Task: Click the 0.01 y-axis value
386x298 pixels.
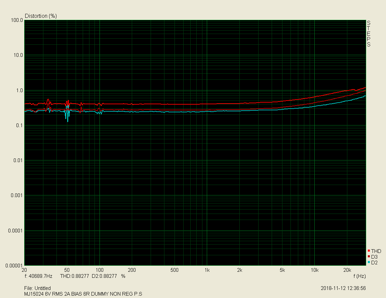Action: point(18,160)
